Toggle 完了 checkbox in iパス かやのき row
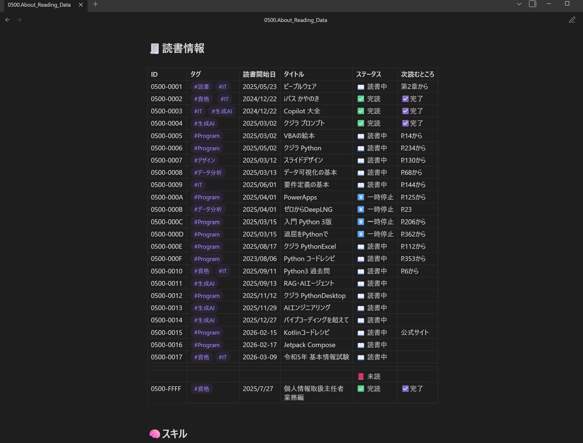583x443 pixels. [405, 99]
